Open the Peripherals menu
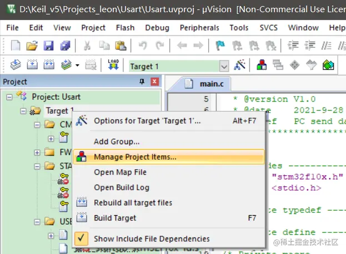This screenshot has width=346, height=254. pos(199,28)
